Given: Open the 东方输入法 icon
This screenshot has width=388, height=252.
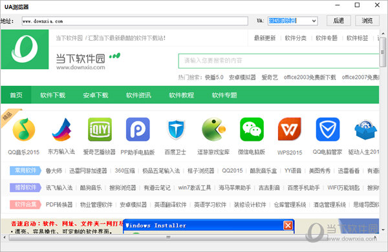Looking at the screenshot, I should pos(61,130).
